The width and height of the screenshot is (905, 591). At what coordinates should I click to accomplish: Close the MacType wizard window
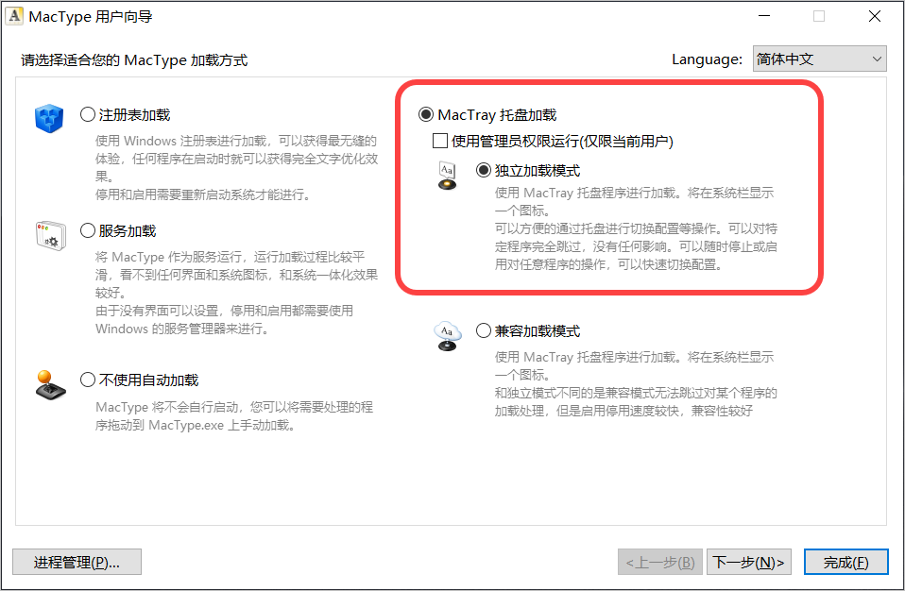pos(875,16)
